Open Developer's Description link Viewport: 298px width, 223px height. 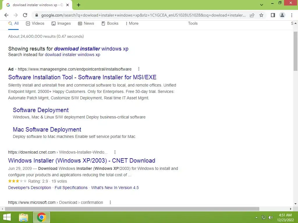pos(30,188)
